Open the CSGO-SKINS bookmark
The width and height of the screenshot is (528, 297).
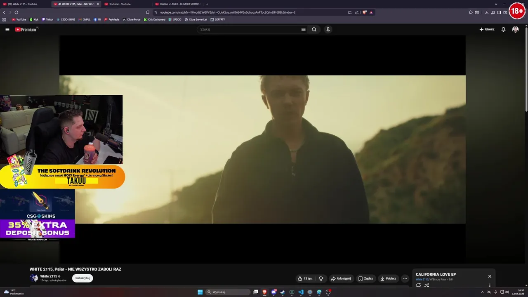point(66,19)
